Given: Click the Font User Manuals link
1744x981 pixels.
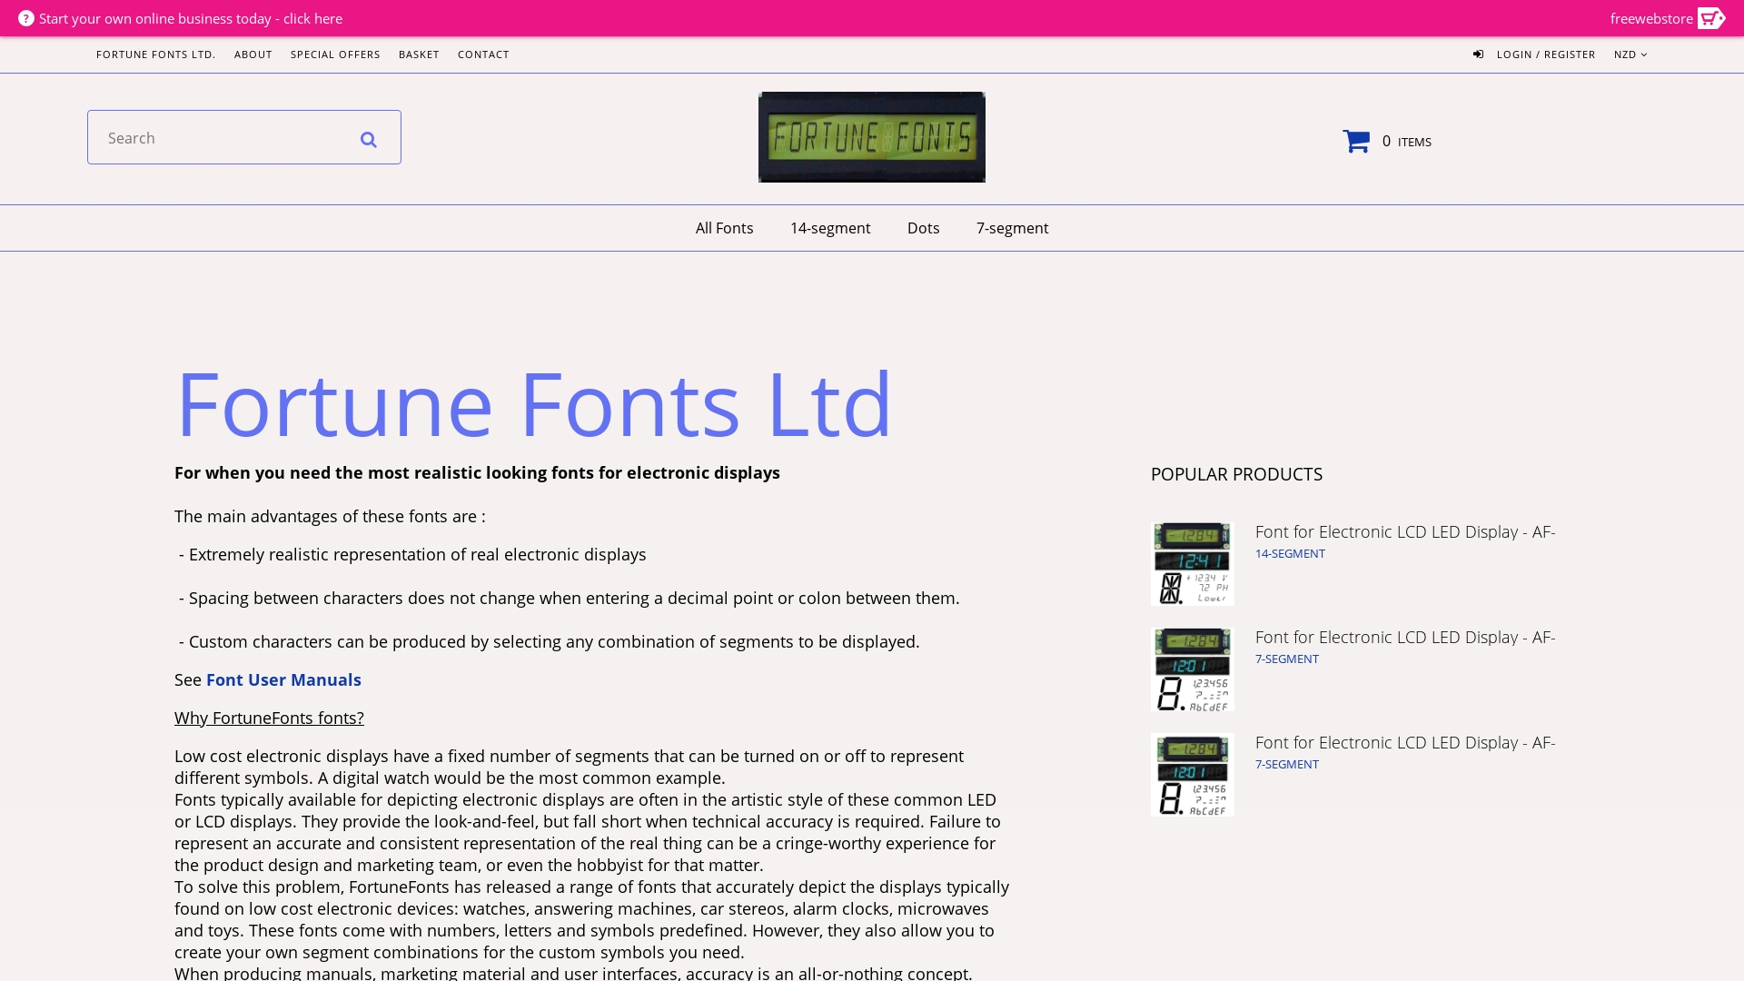Looking at the screenshot, I should click(x=282, y=679).
